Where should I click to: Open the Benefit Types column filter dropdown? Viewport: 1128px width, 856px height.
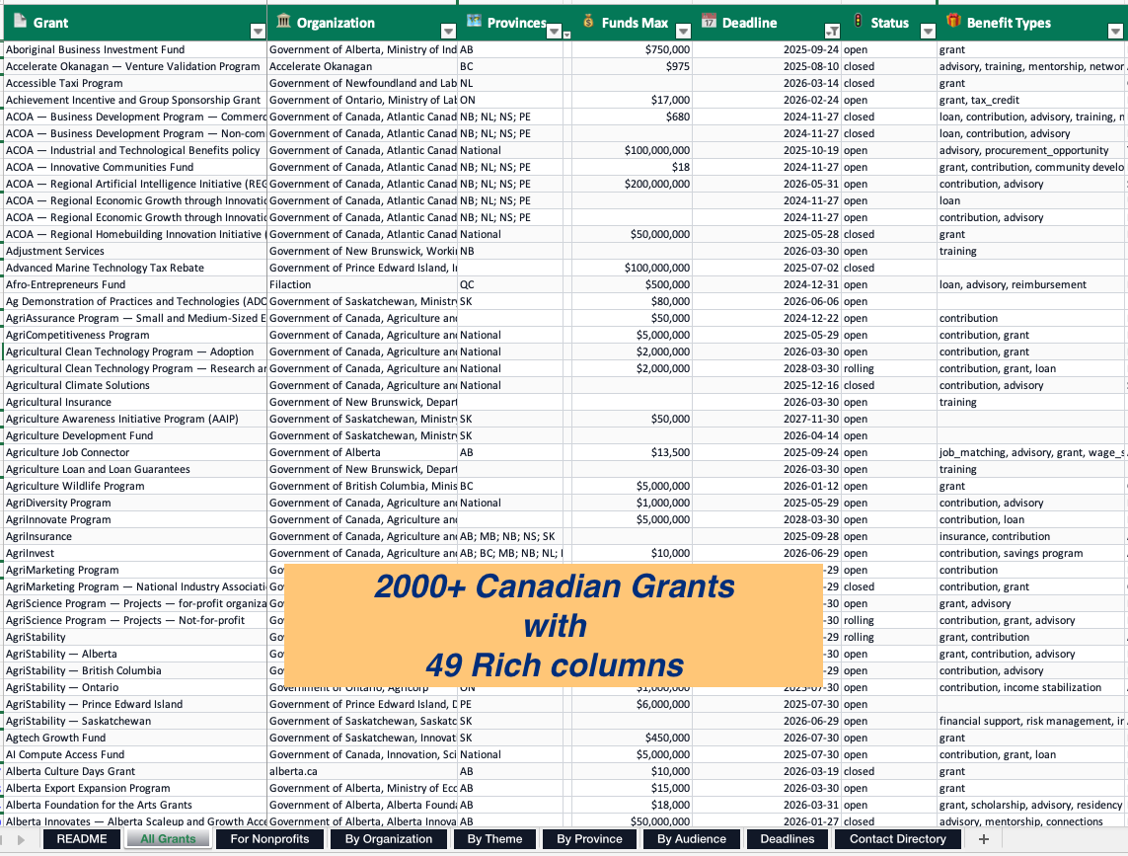pyautogui.click(x=1115, y=31)
